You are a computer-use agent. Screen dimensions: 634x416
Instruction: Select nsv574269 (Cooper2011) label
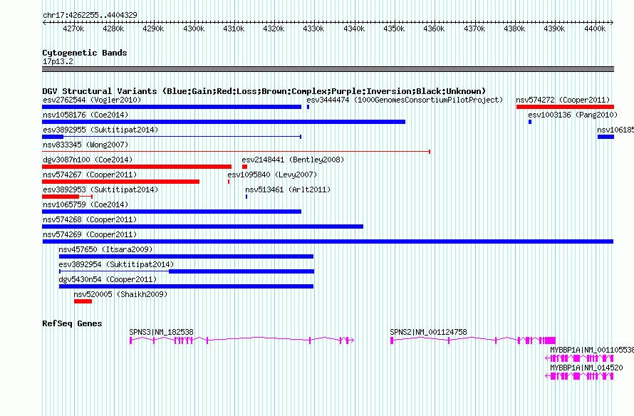90,234
